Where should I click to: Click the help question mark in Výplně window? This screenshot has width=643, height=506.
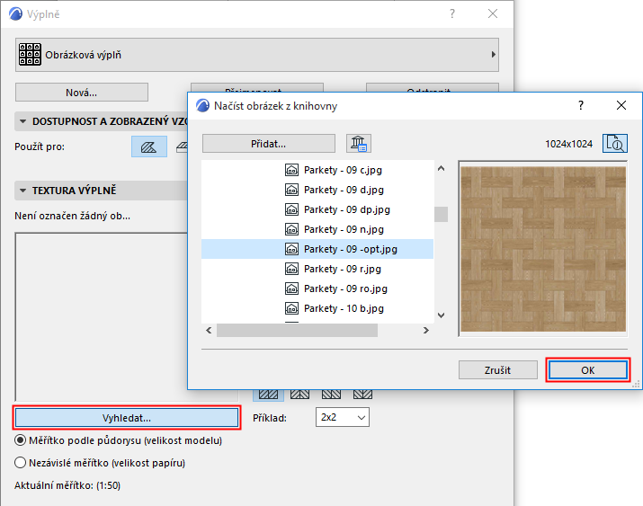[x=452, y=13]
